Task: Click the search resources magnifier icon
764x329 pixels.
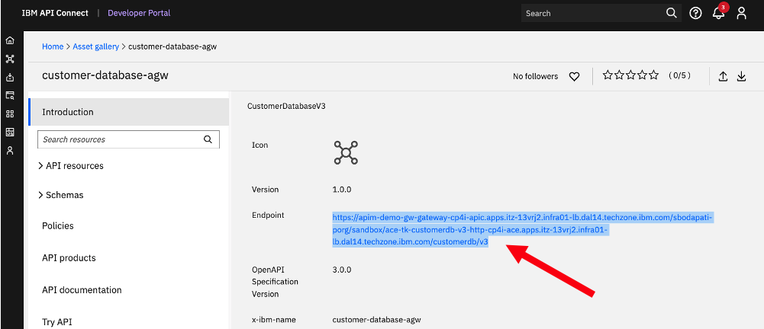Action: 208,139
